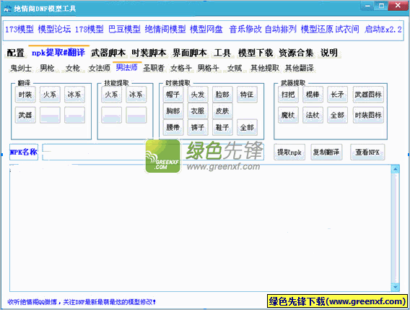This screenshot has height=310, width=410.
Task: Click the 查看NPK button
Action: (367, 152)
